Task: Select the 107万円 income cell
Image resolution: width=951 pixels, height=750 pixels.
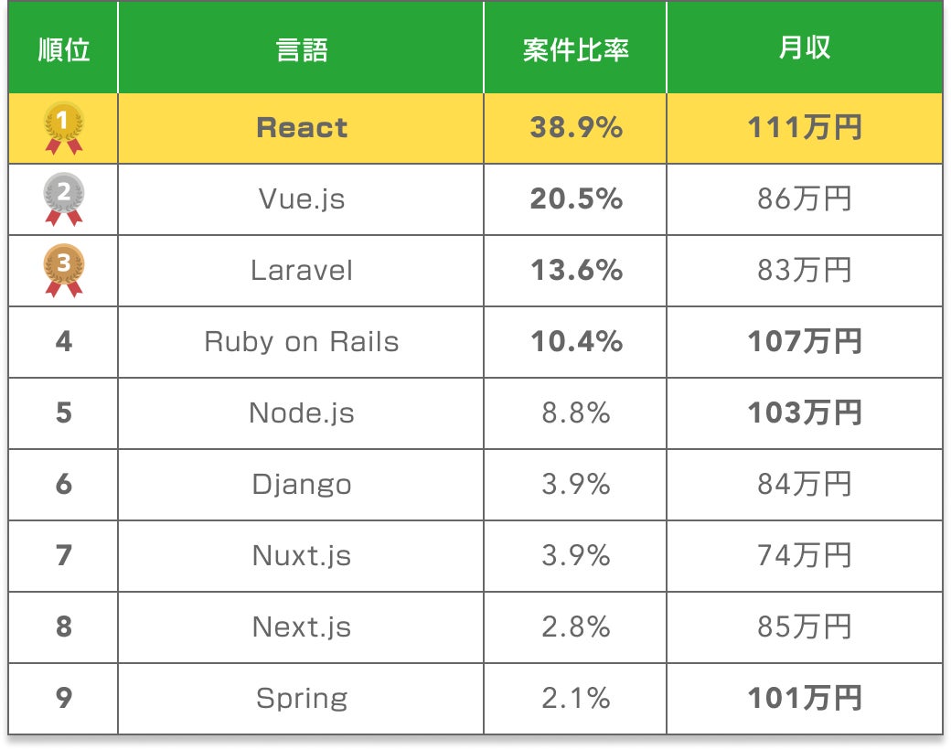Action: coord(804,342)
